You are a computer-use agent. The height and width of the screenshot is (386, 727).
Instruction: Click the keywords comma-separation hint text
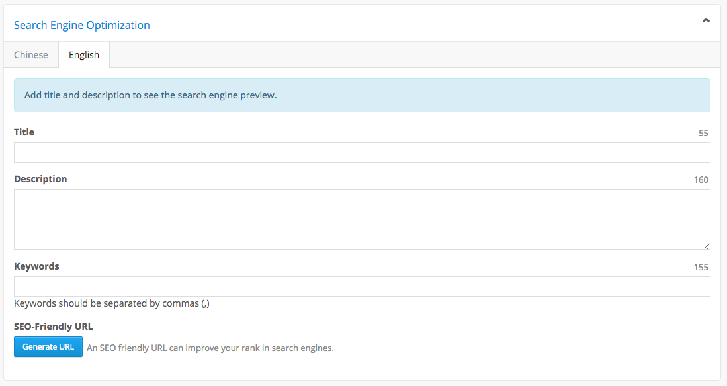[112, 303]
